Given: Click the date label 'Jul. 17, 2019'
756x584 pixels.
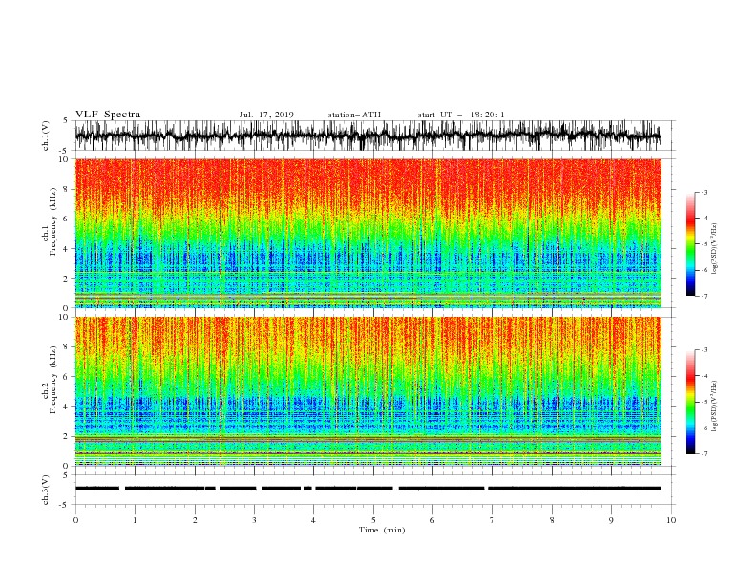Looking at the screenshot, I should (x=266, y=115).
